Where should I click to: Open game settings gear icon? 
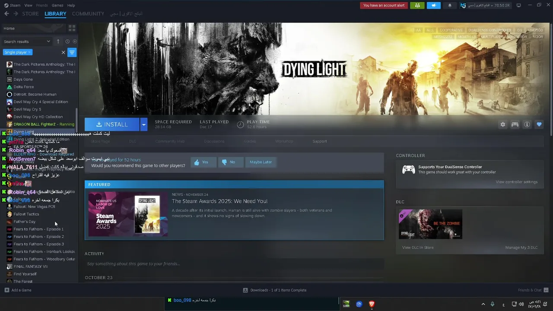click(x=503, y=124)
